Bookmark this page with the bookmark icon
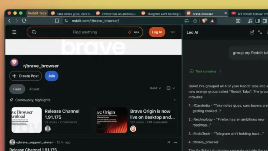This screenshot has width=268, height=151. pos(57,21)
